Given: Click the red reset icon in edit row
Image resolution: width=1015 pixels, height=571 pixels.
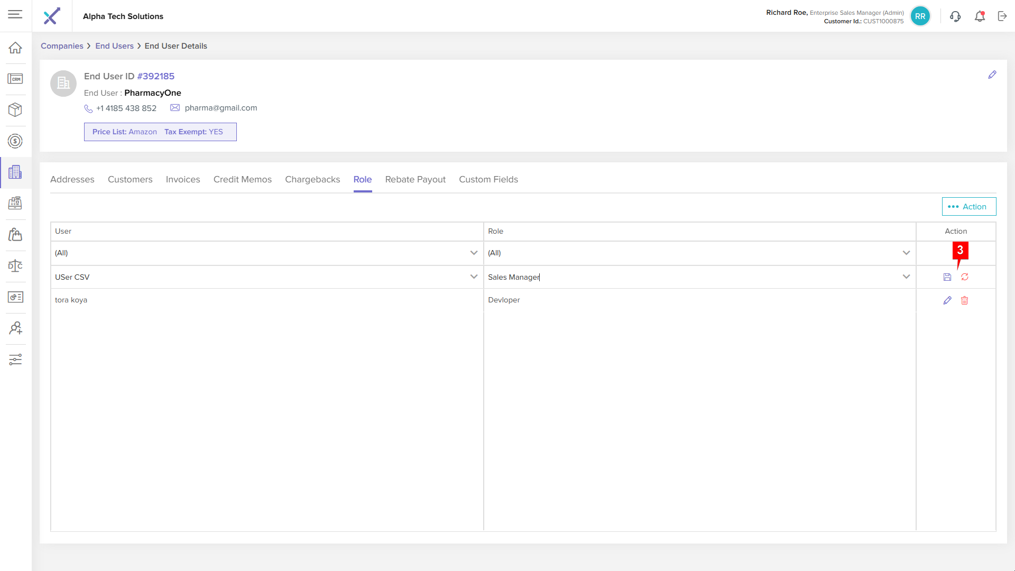Looking at the screenshot, I should pos(965,277).
